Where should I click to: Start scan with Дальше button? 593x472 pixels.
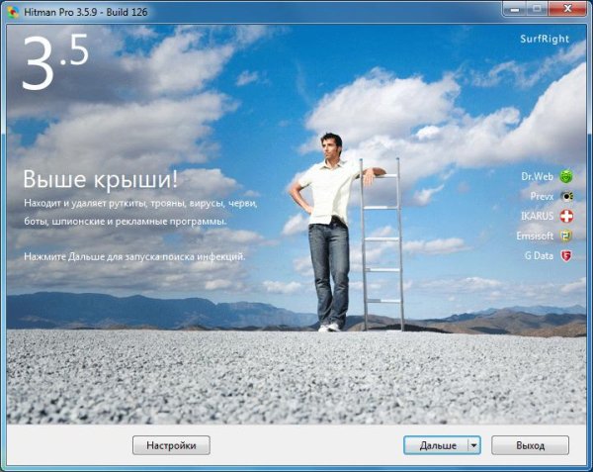[x=436, y=445]
